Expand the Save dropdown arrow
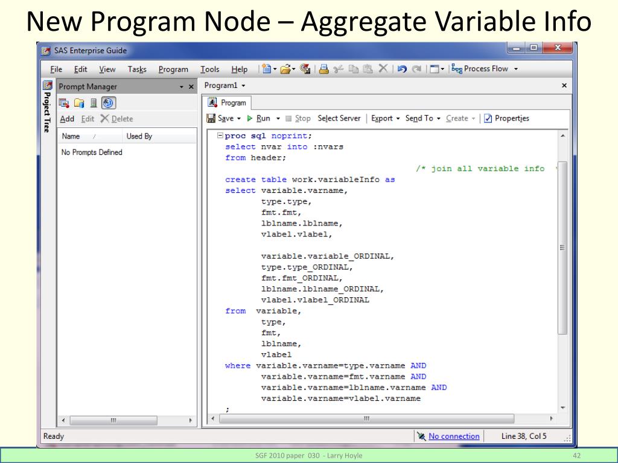 point(238,119)
